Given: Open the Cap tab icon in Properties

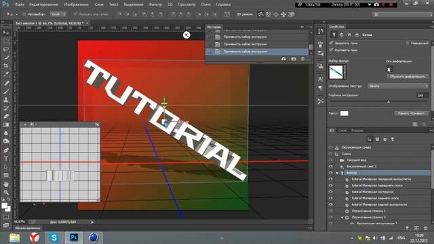Looking at the screenshot, I should pos(349,35).
